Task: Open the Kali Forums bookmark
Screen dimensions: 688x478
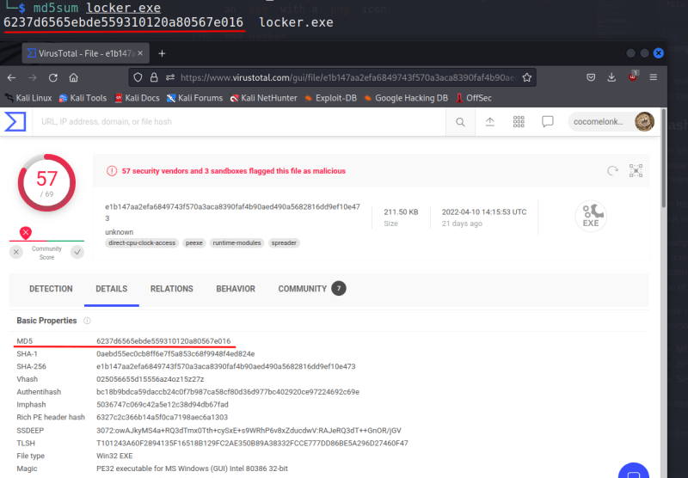Action: click(x=195, y=98)
